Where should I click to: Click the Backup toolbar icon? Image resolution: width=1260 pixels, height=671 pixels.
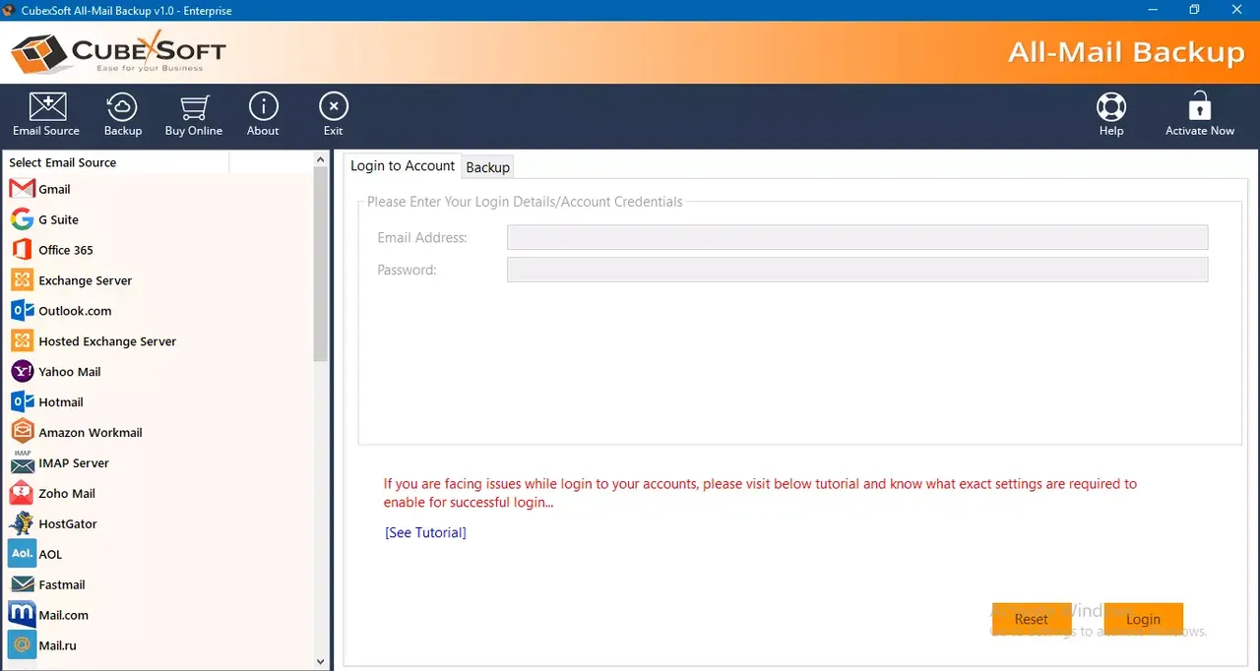(x=122, y=113)
